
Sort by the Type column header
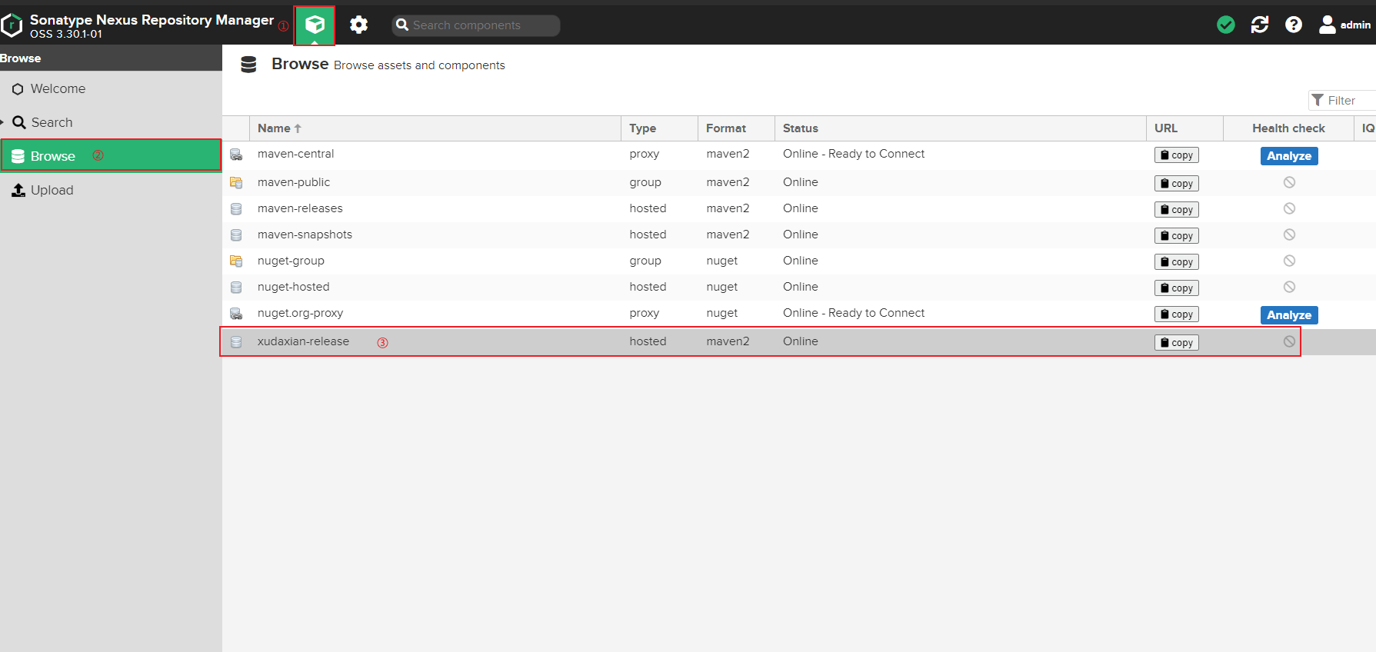(x=659, y=128)
